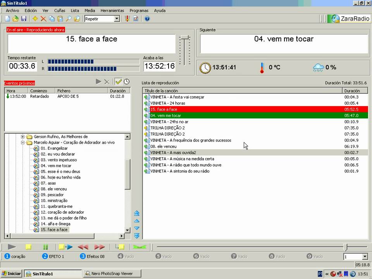Toggle the check mark in Eventos próximos panel
372x279 pixels.
119,81
